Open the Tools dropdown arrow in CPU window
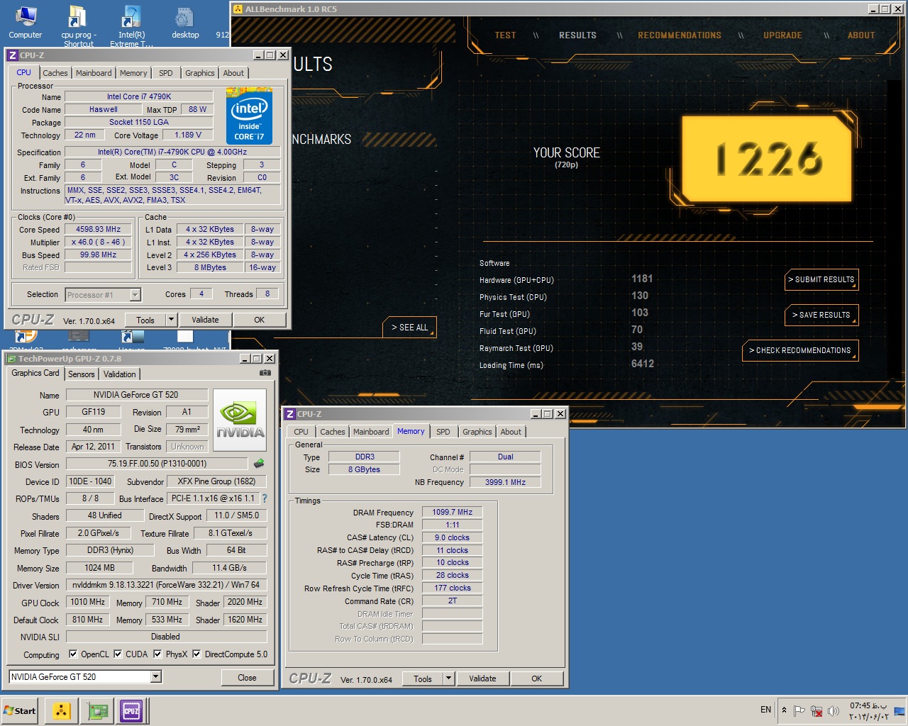The image size is (908, 726). click(171, 320)
